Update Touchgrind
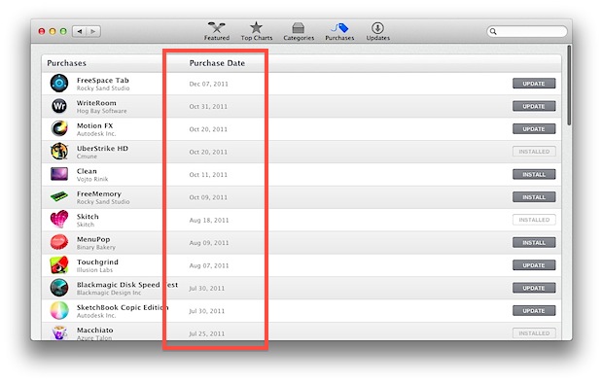 [534, 265]
